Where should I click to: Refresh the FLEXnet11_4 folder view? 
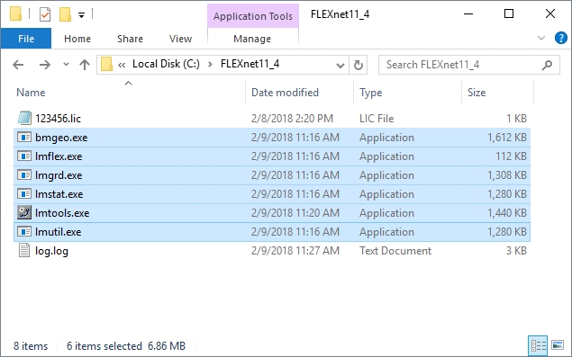[359, 65]
